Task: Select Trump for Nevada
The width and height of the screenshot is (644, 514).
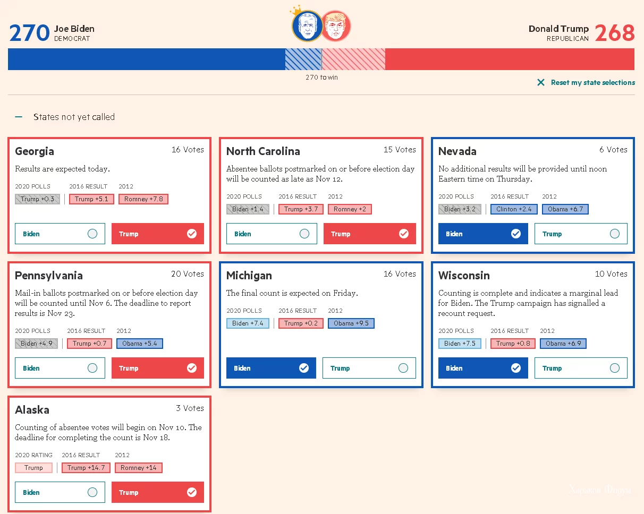Action: click(x=580, y=234)
